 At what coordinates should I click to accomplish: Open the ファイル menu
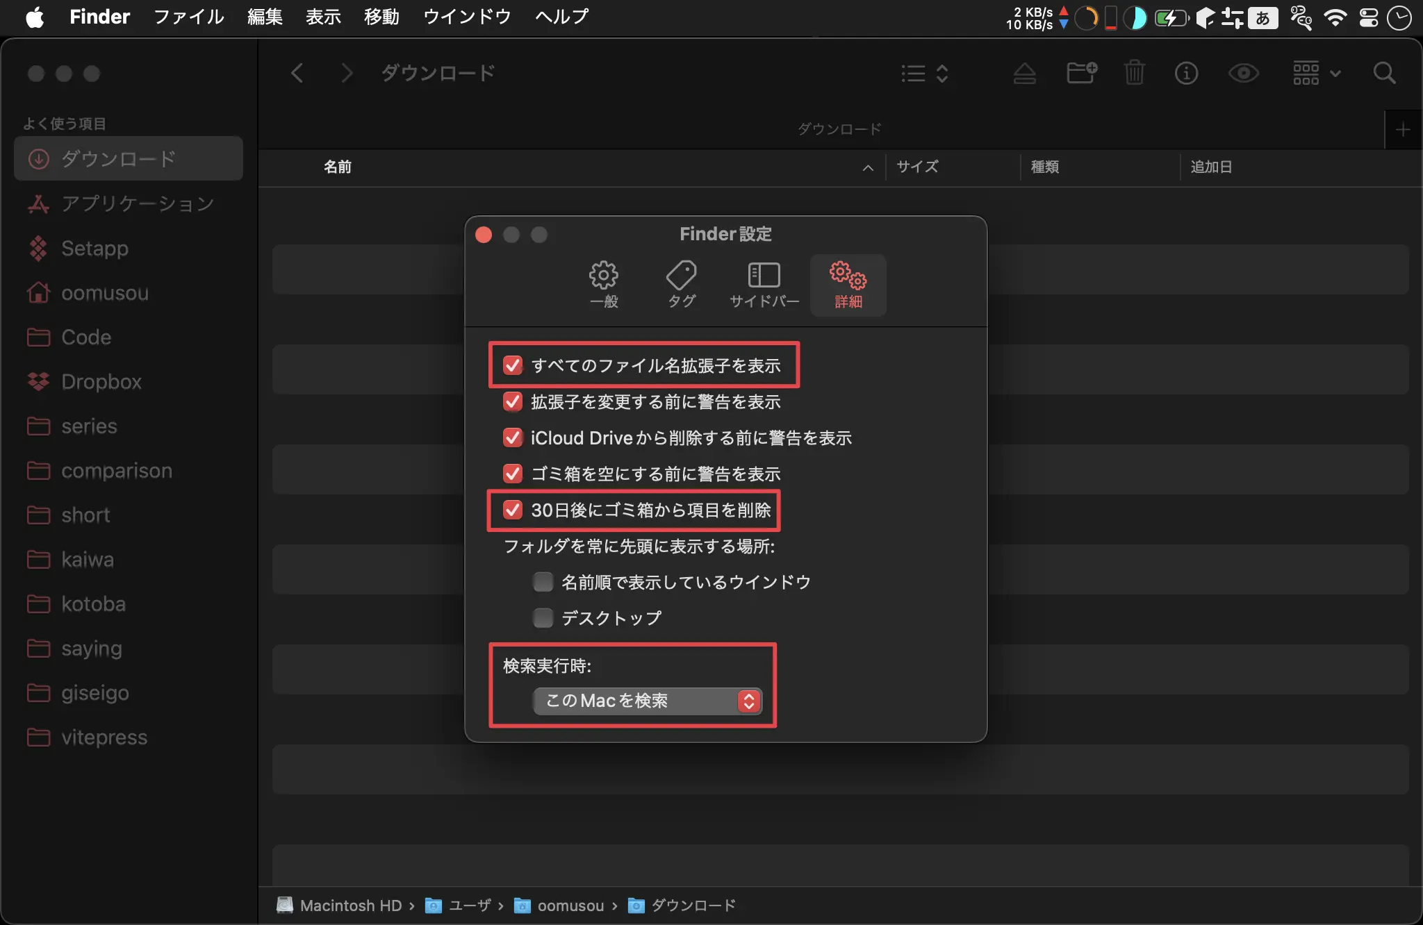click(x=188, y=17)
